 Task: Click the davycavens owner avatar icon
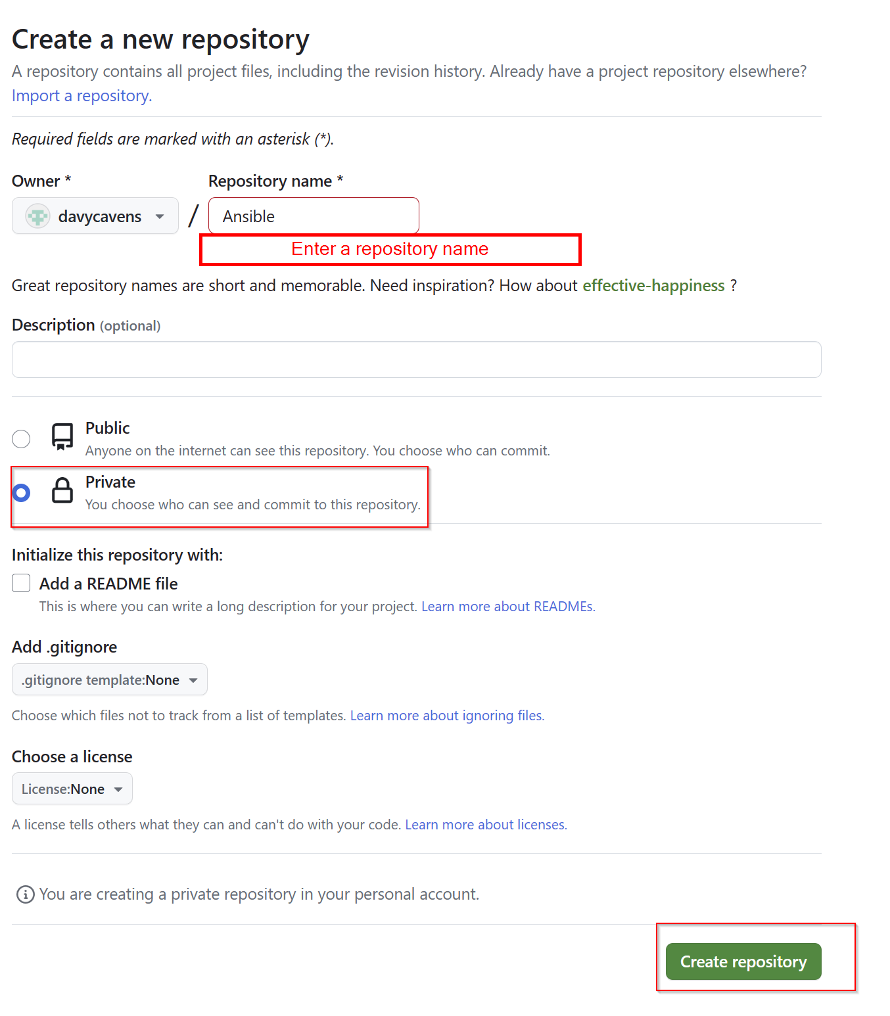click(37, 216)
